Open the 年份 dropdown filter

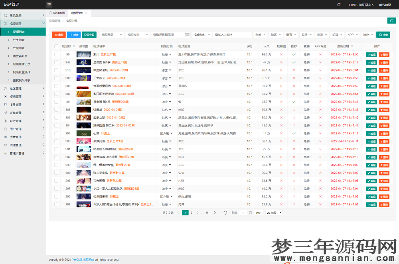[261, 35]
